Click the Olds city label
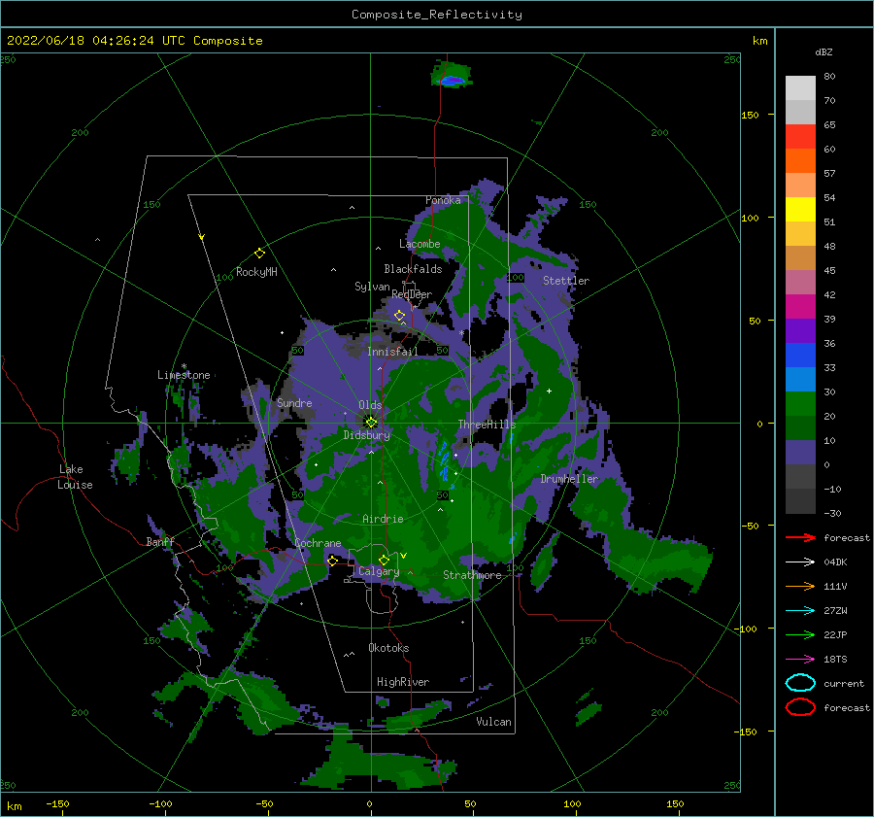 point(370,405)
